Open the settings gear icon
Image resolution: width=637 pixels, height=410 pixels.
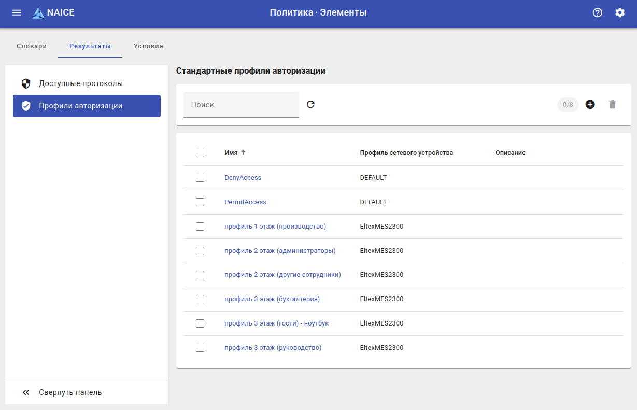[x=620, y=12]
